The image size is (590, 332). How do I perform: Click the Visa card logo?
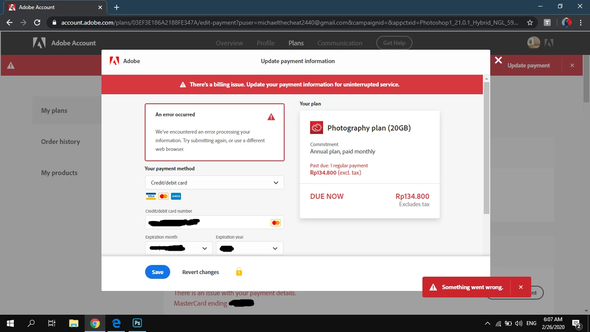(x=151, y=196)
